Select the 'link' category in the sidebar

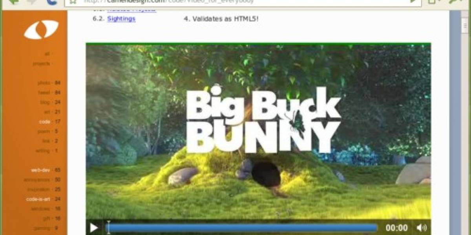click(x=46, y=141)
